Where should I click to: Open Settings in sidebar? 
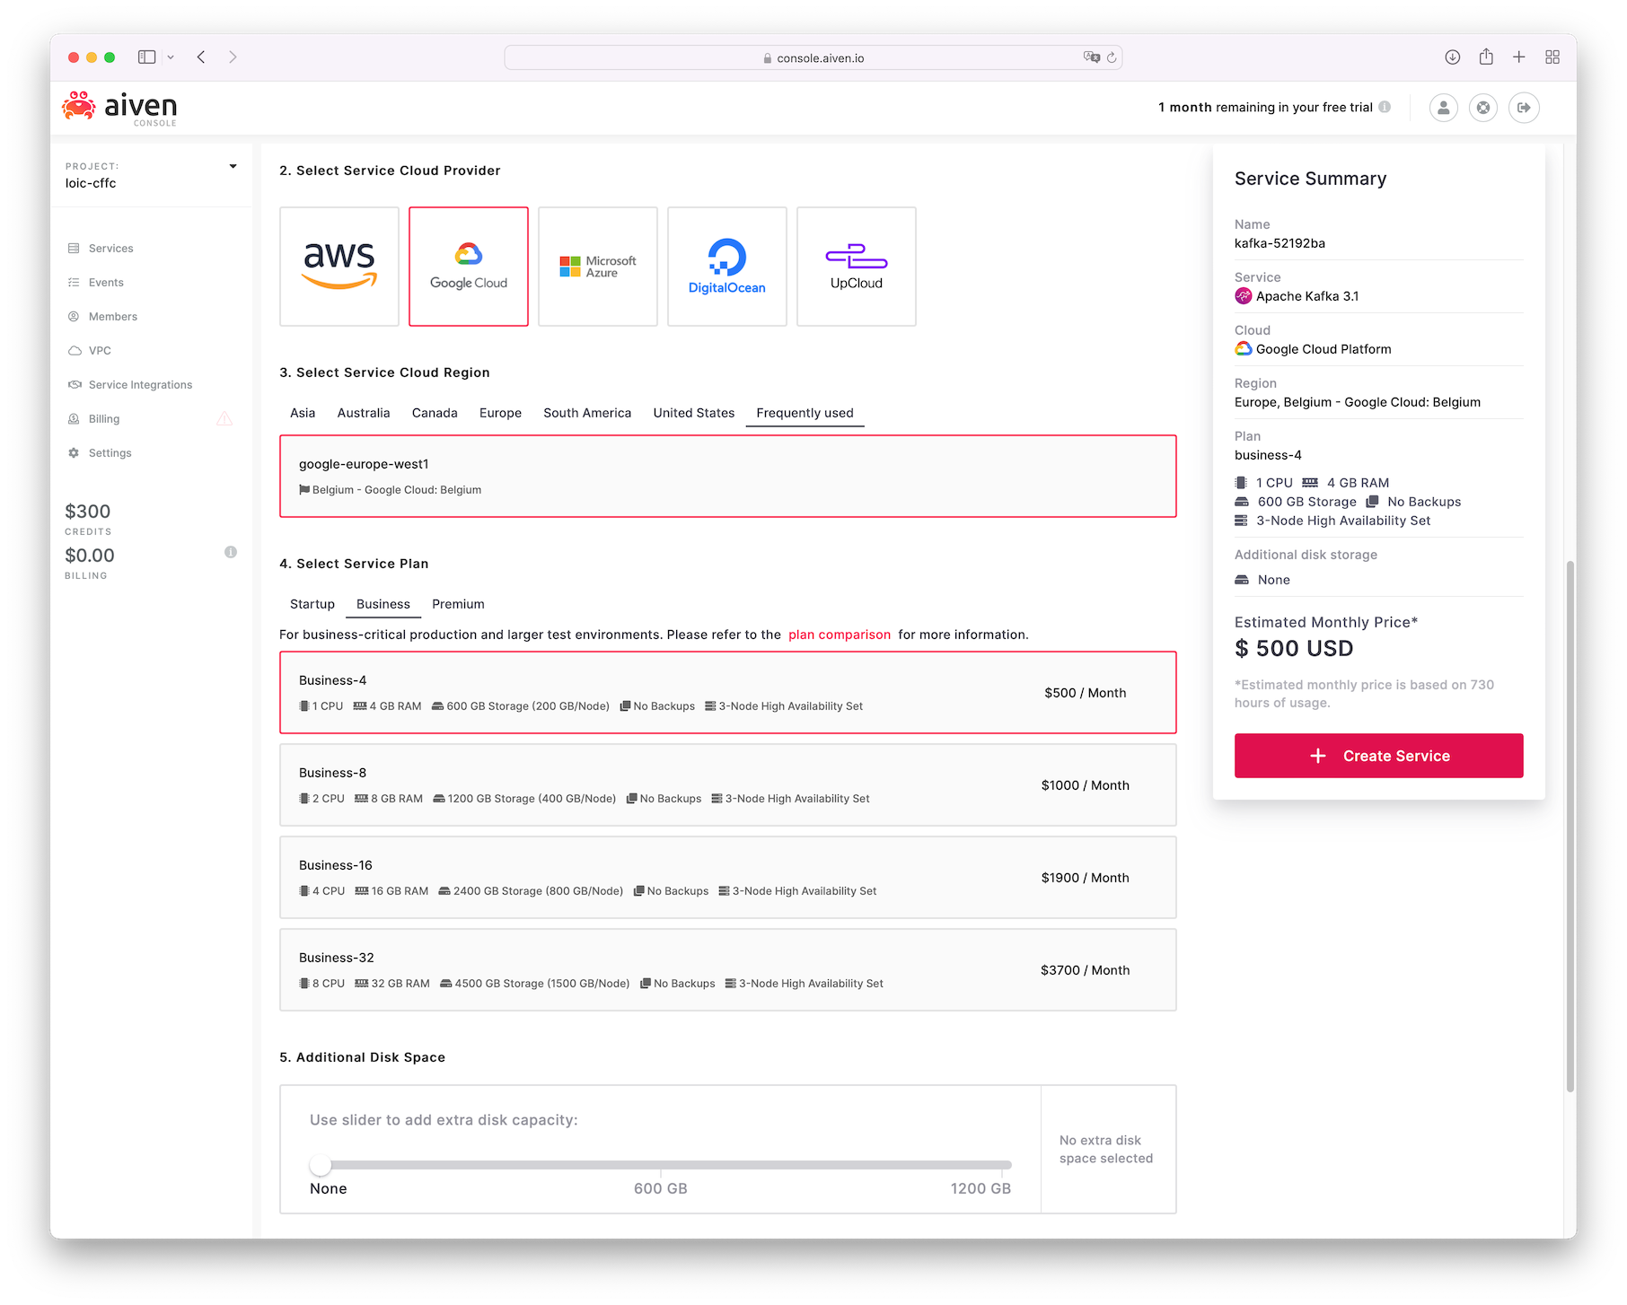110,453
